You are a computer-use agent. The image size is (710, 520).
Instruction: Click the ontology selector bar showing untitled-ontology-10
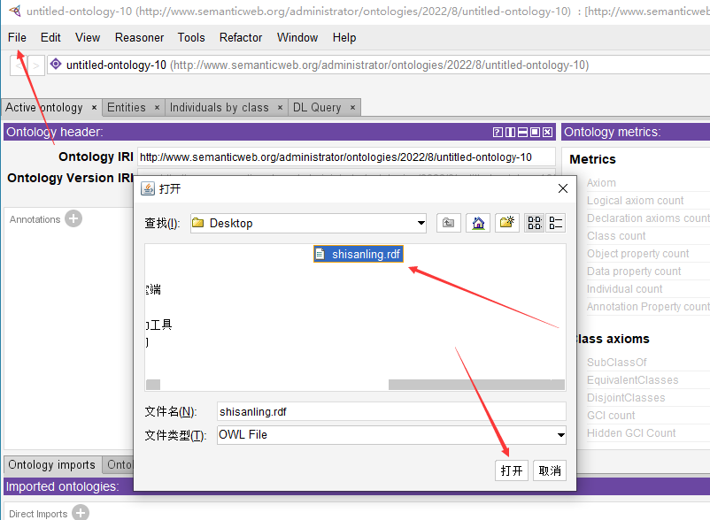tap(379, 65)
